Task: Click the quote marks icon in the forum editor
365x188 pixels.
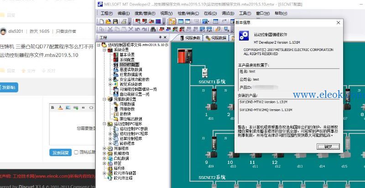Action: point(83,107)
